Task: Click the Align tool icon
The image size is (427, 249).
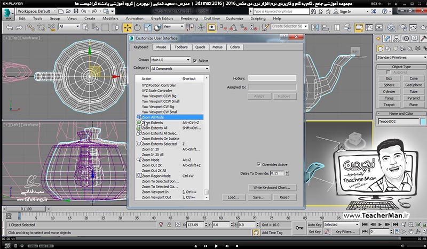Action: click(x=325, y=27)
